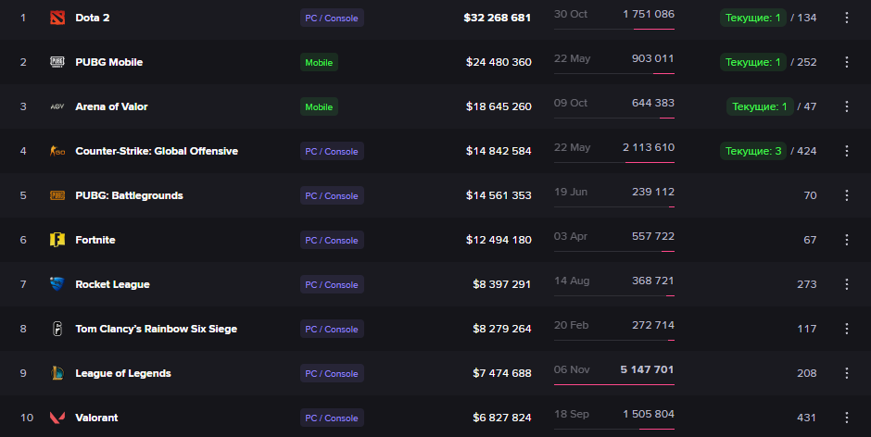Click the prize value $18 645 260
Screen dimensions: 871x437
click(499, 106)
